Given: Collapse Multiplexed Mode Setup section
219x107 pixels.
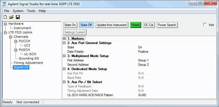Looking at the screenshot, I should point(64,56).
